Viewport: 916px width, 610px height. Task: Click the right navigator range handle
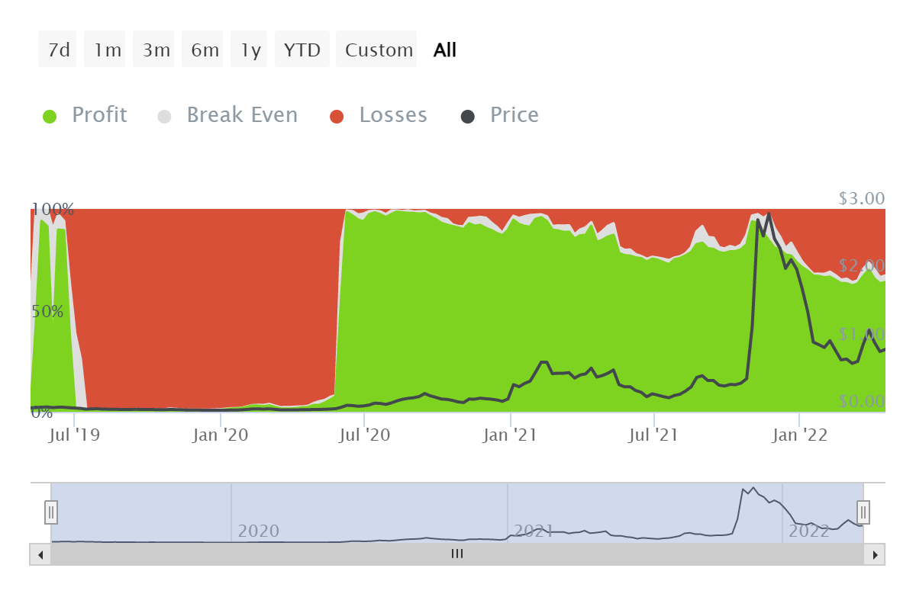[863, 512]
